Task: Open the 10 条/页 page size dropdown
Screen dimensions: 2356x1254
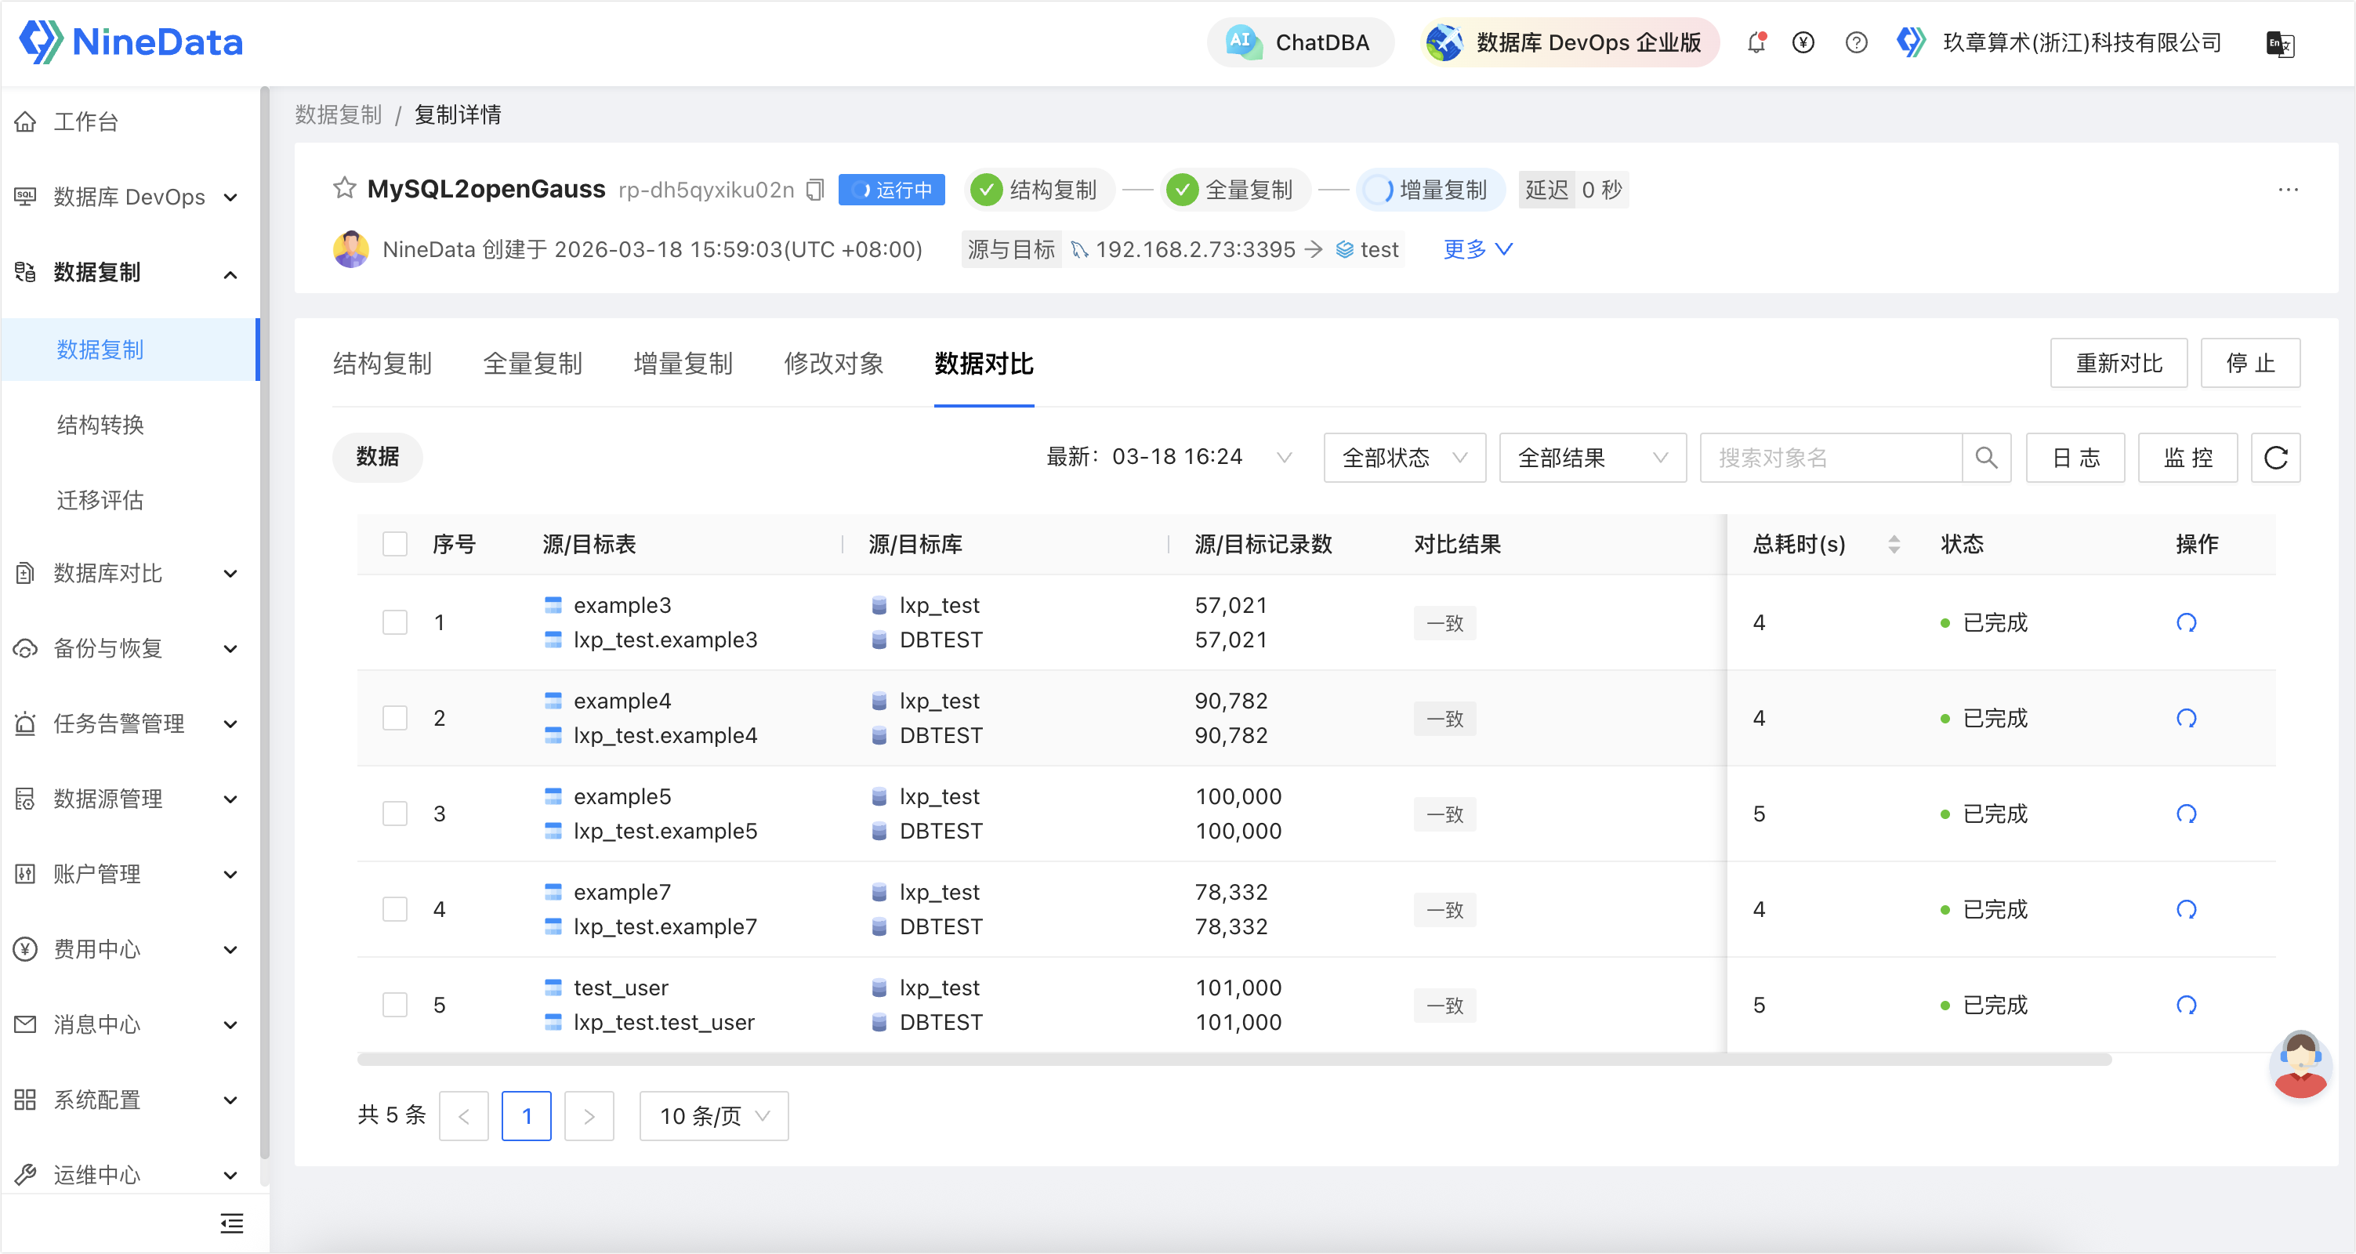Action: (x=713, y=1116)
